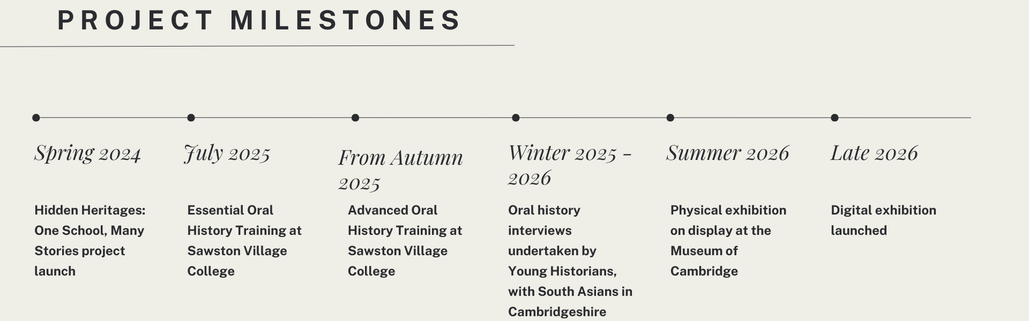The width and height of the screenshot is (1029, 321).
Task: Click the July 2025 date heading
Action: tap(227, 153)
